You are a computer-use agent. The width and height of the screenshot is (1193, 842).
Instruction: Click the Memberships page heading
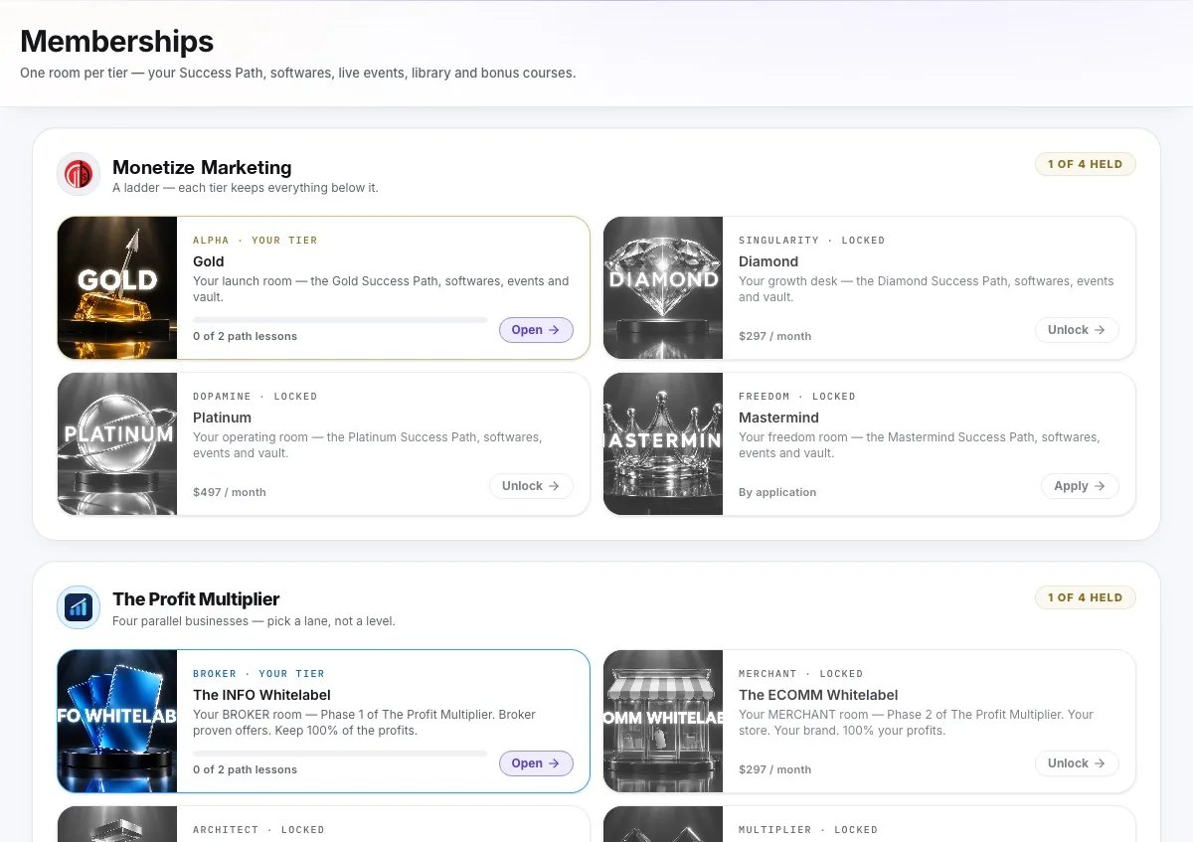point(116,42)
